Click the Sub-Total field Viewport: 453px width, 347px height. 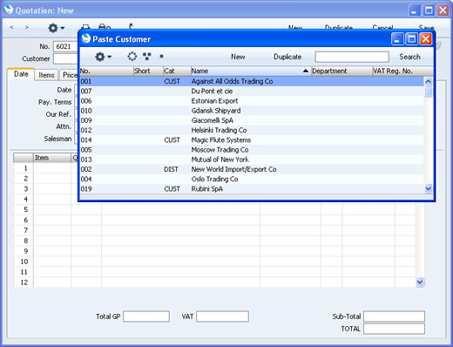pos(394,316)
